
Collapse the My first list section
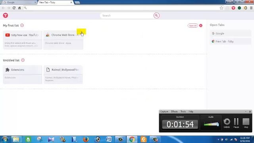click(x=22, y=25)
